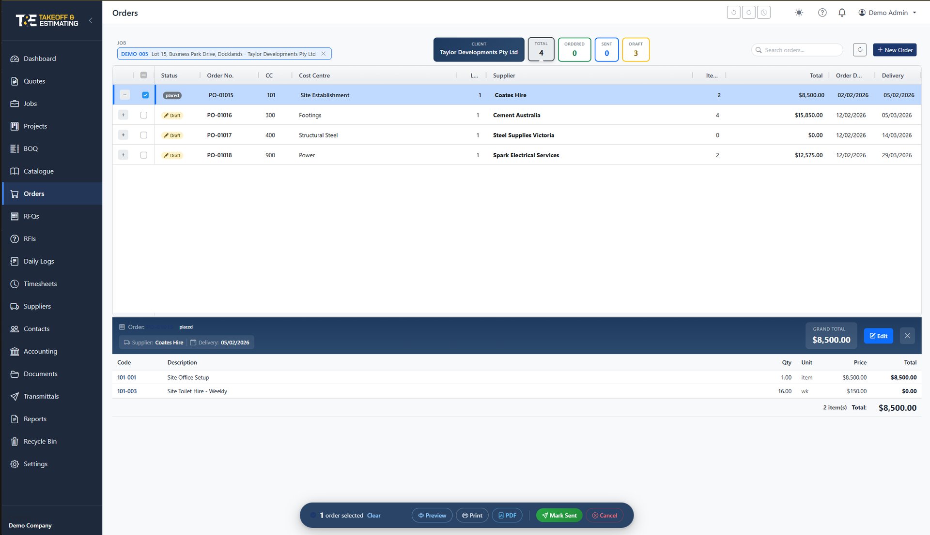The width and height of the screenshot is (930, 535).
Task: Toggle light/dark theme sun icon
Action: click(799, 13)
